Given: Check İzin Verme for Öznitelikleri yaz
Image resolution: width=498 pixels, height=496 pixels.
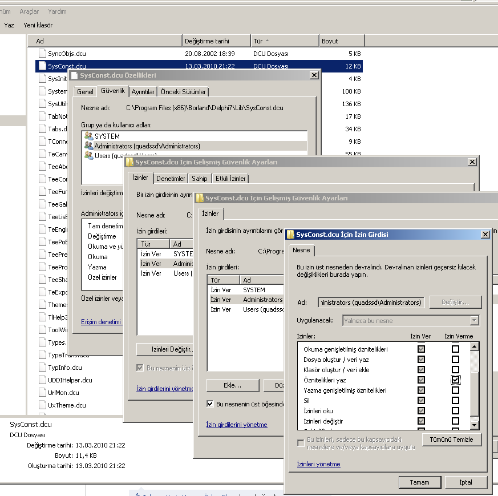Looking at the screenshot, I should [455, 380].
